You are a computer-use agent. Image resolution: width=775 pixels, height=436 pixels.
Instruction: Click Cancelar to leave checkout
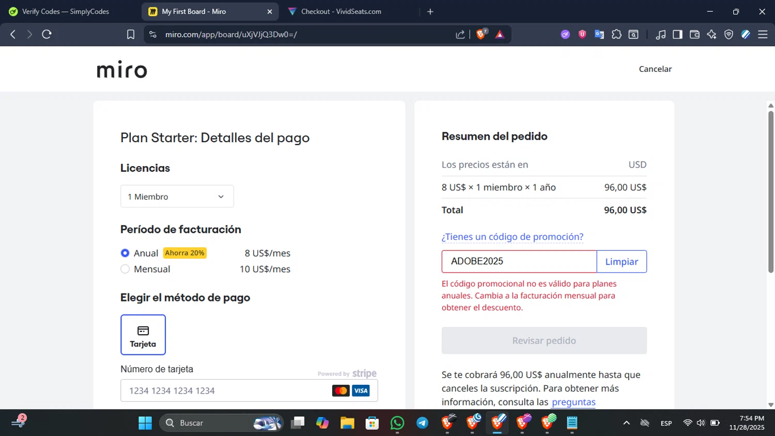pos(655,69)
